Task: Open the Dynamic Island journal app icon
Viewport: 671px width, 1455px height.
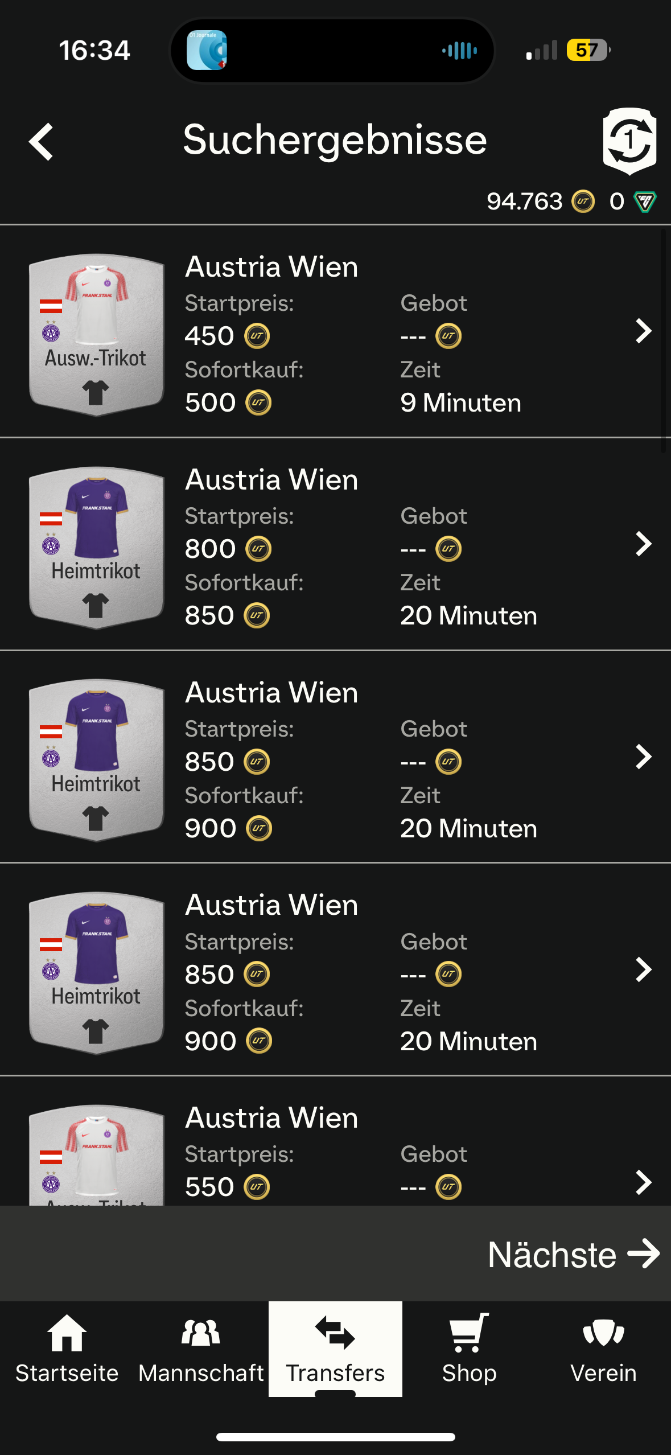Action: point(207,50)
